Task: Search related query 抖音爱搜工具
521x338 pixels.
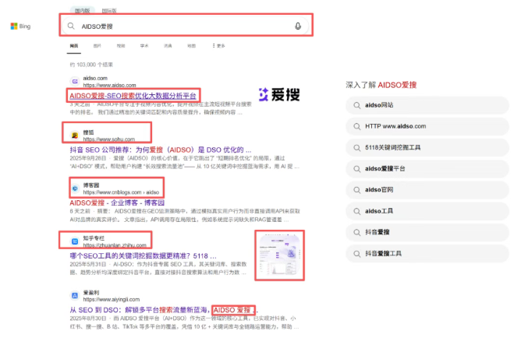Action: pyautogui.click(x=427, y=254)
